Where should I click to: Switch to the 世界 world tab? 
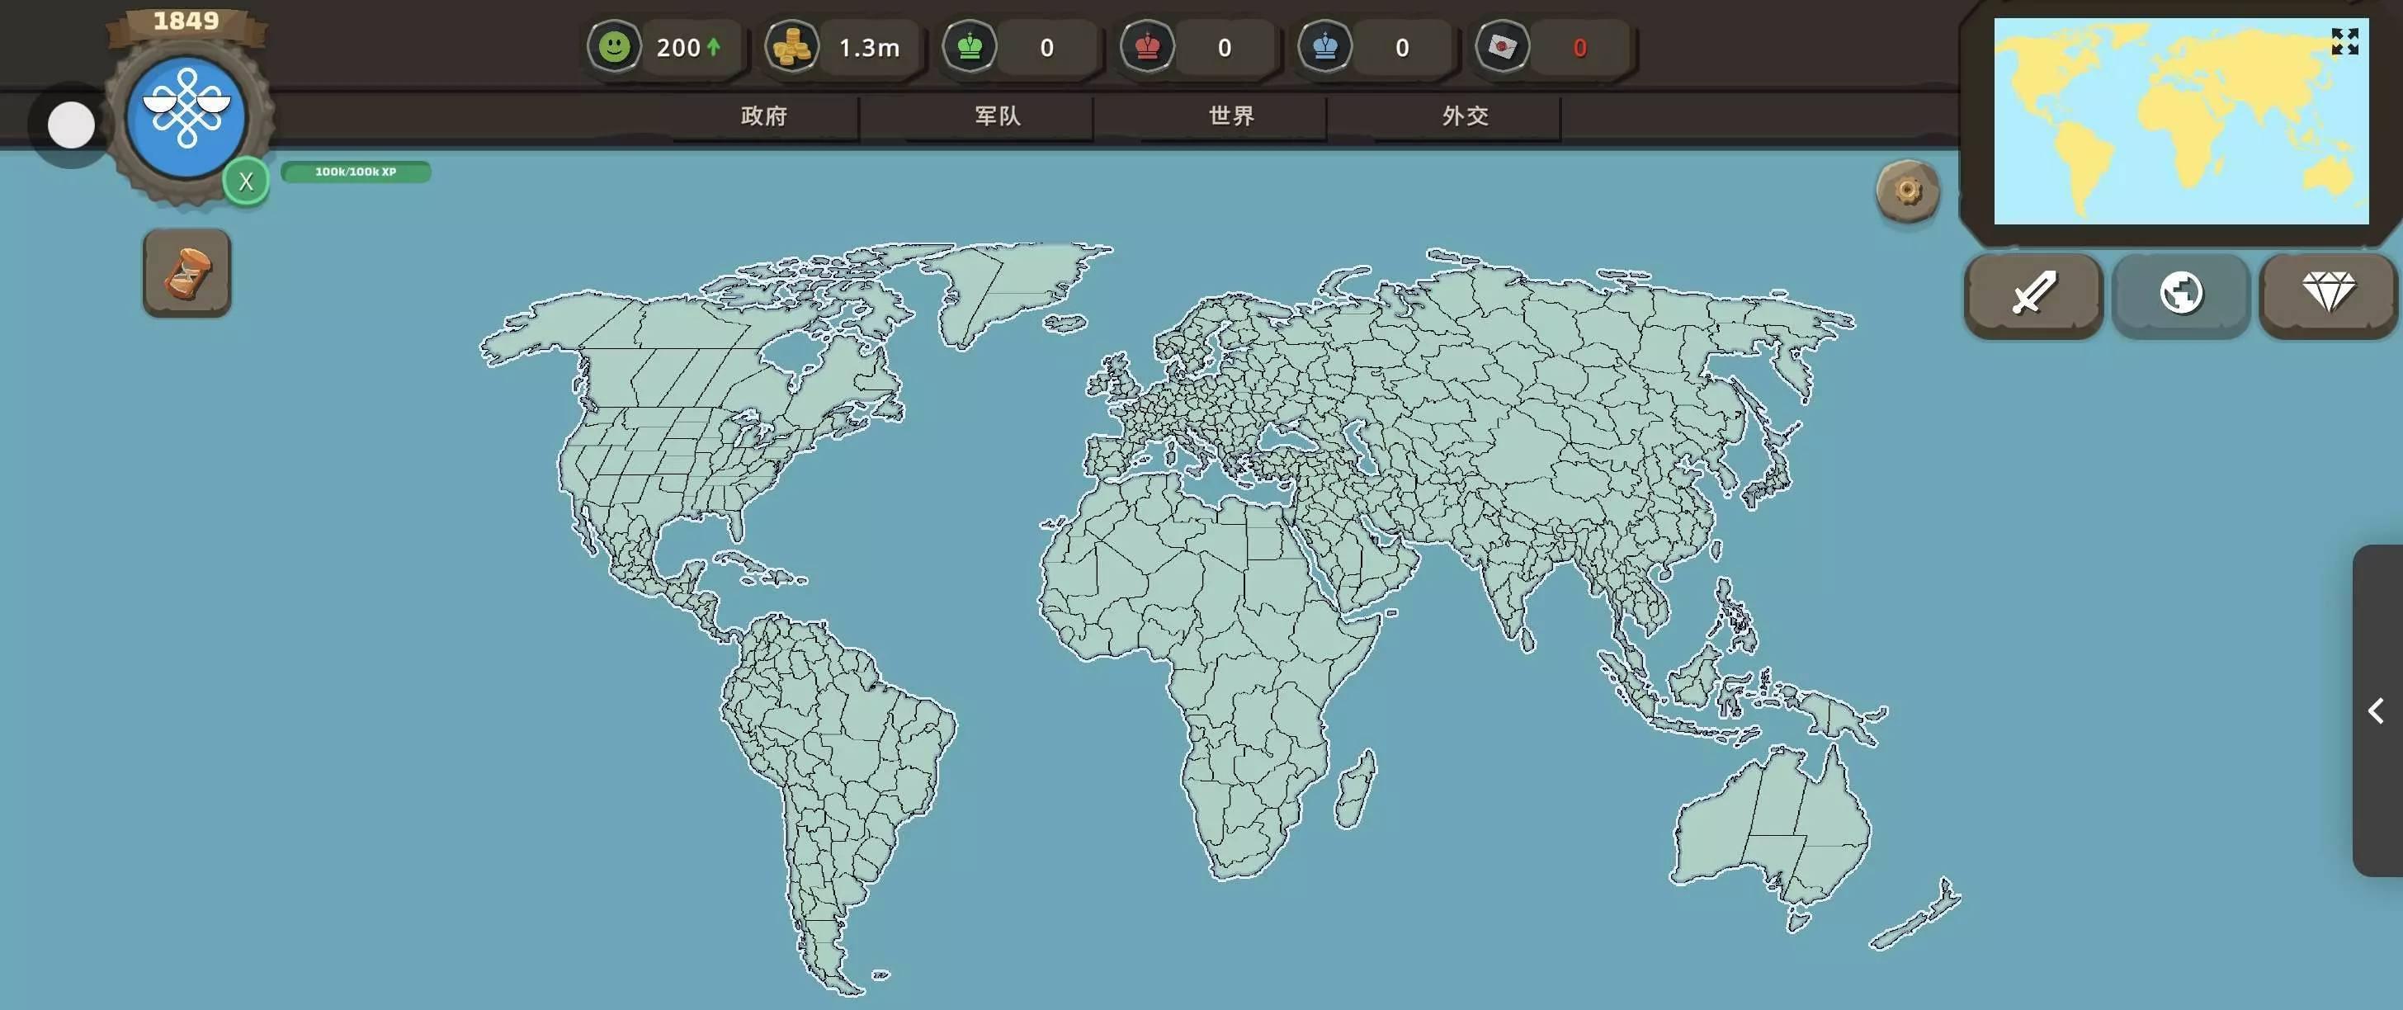click(1231, 116)
